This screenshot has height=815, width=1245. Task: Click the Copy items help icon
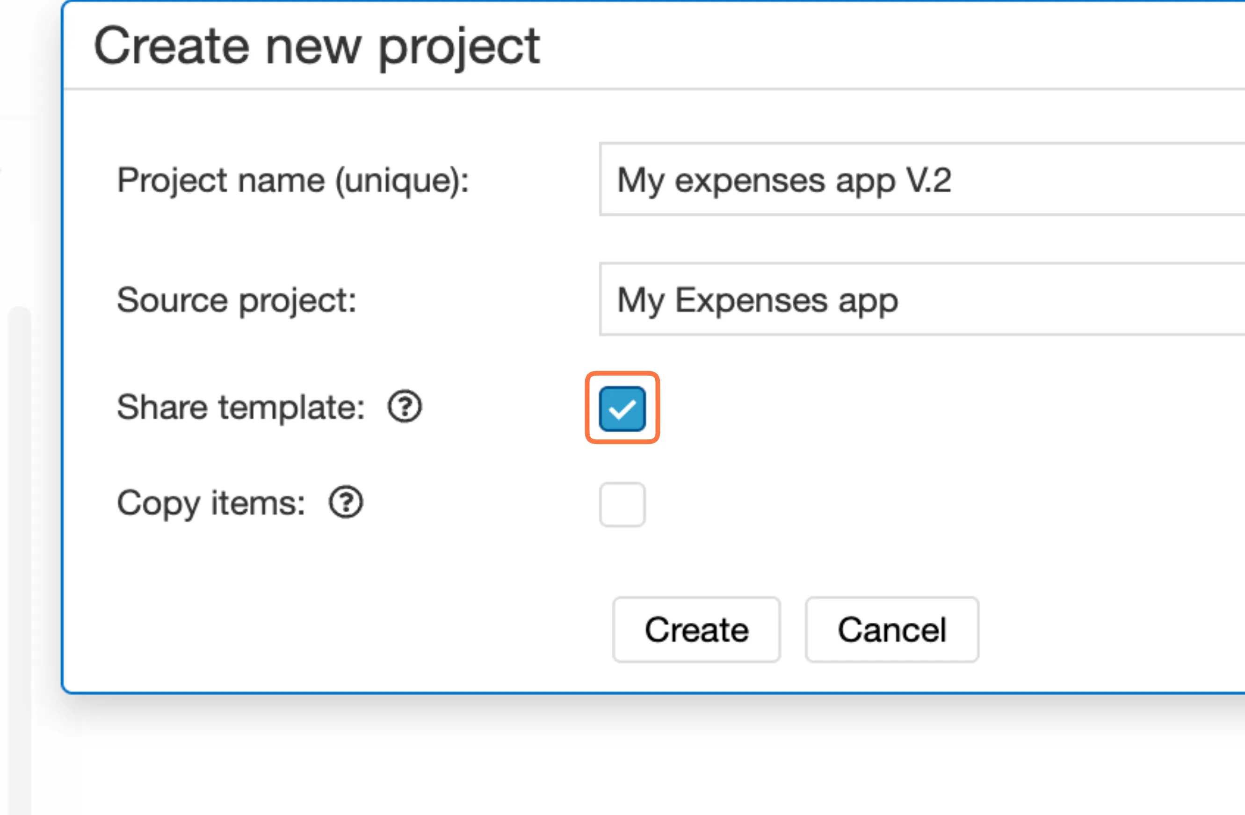click(x=345, y=502)
